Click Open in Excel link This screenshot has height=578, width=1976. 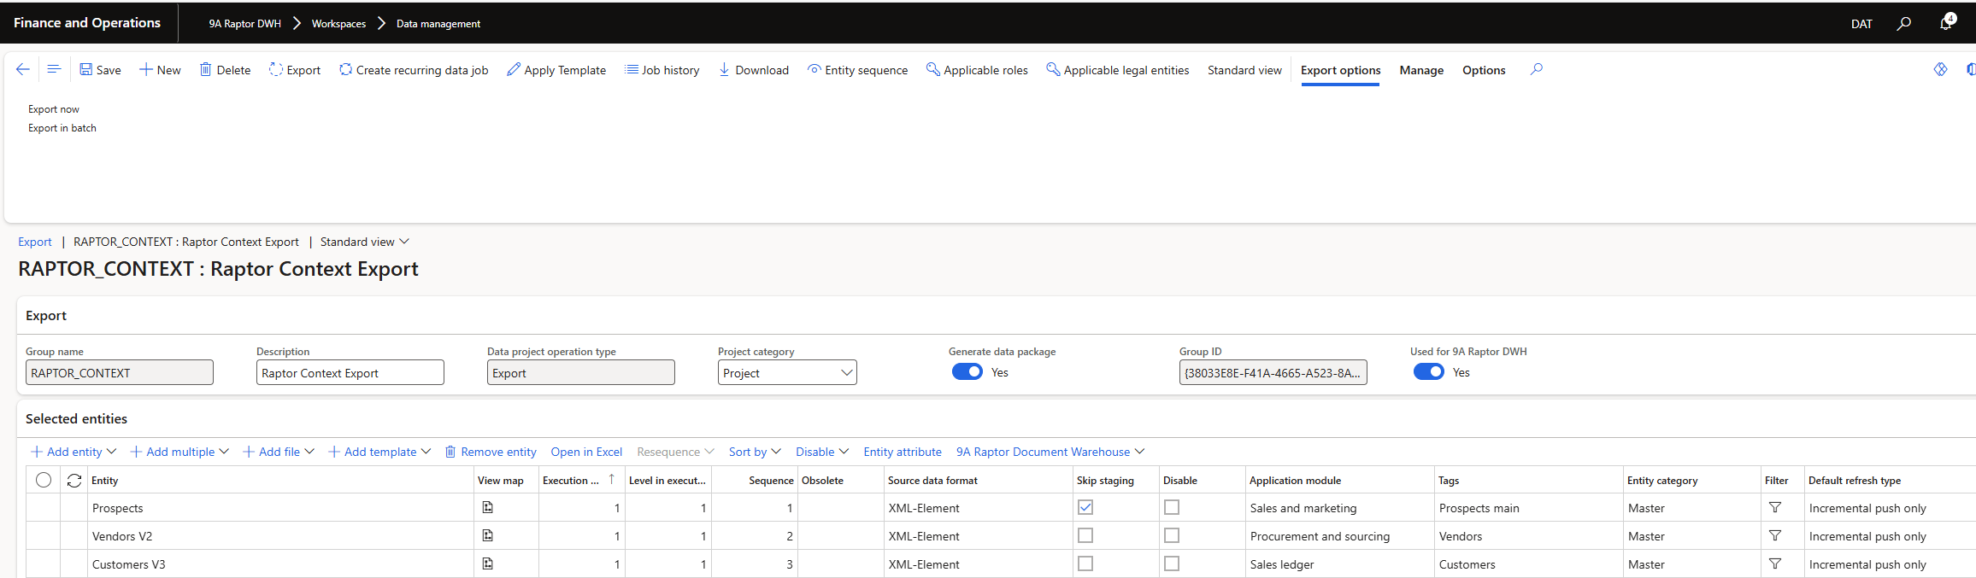click(x=586, y=452)
